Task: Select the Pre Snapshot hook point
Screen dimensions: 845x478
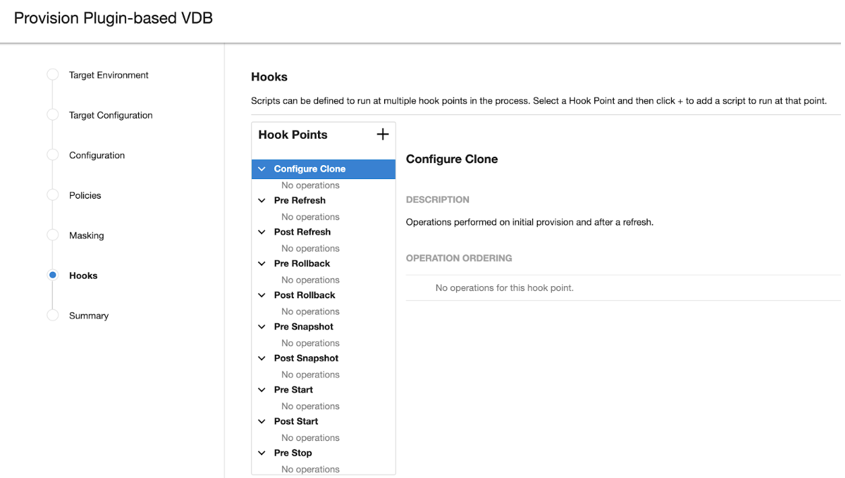Action: [303, 327]
